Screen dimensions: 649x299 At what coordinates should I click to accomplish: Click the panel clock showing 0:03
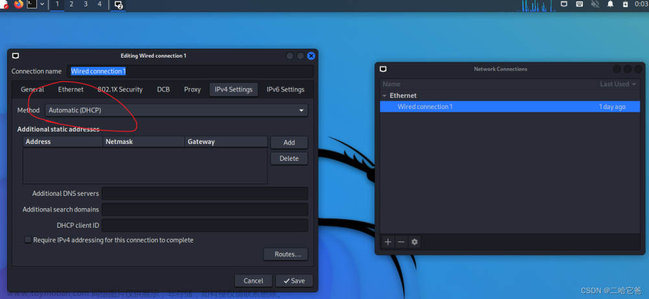641,4
